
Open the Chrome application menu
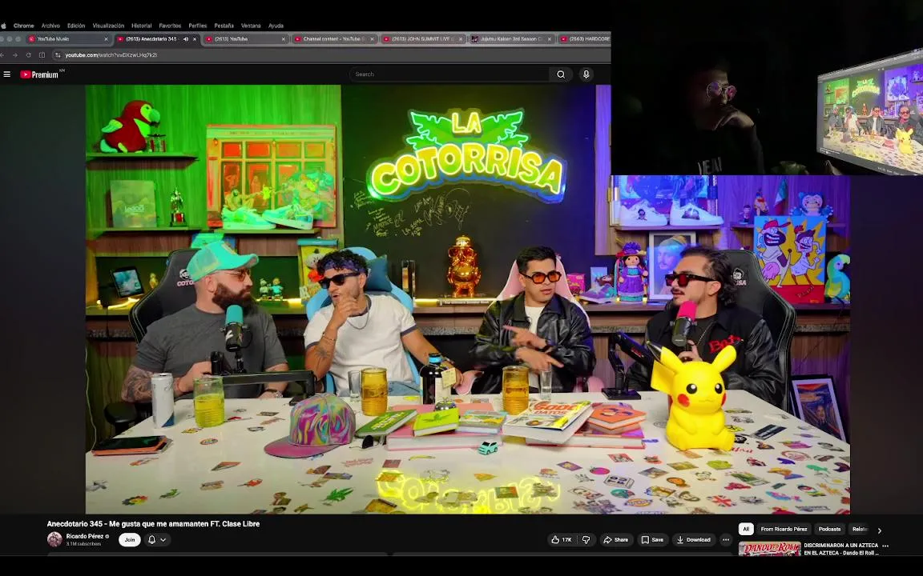click(x=23, y=26)
